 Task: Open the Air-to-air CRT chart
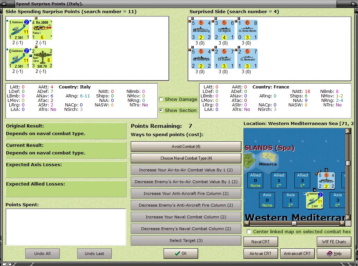(x=260, y=254)
